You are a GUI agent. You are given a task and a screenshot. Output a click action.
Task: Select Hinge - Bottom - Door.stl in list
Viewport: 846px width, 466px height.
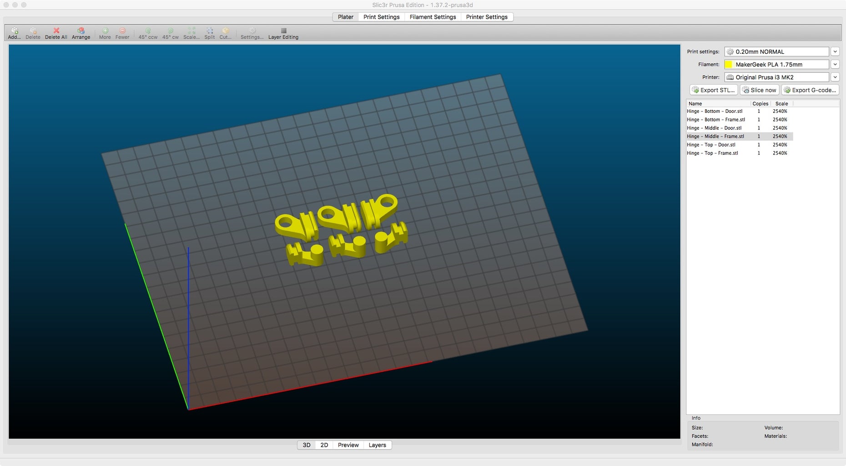pos(740,111)
